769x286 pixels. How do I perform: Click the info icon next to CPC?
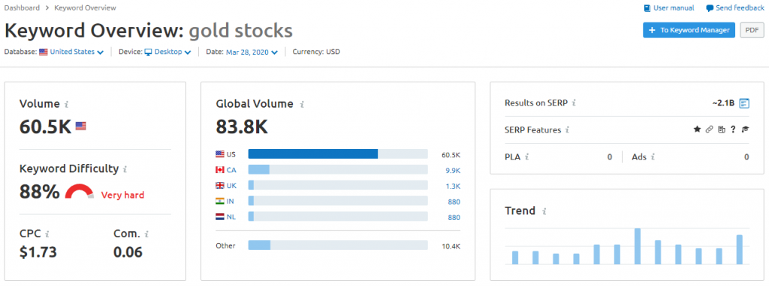point(47,234)
